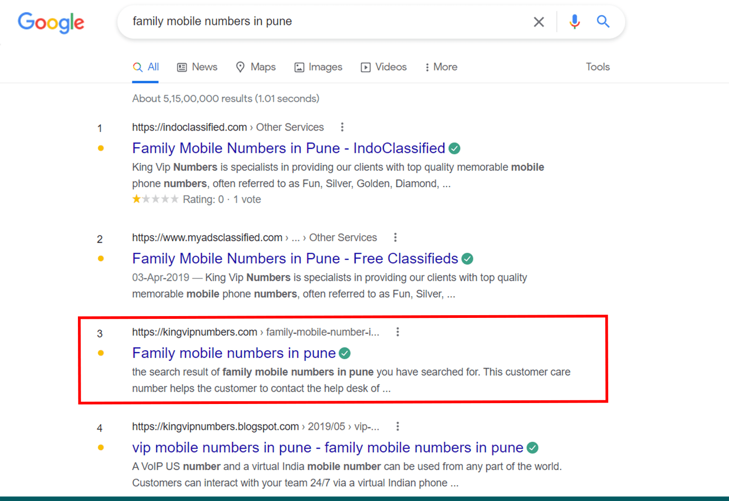
Task: Click the verified checkmark next to Free Classifieds
Action: tap(467, 259)
